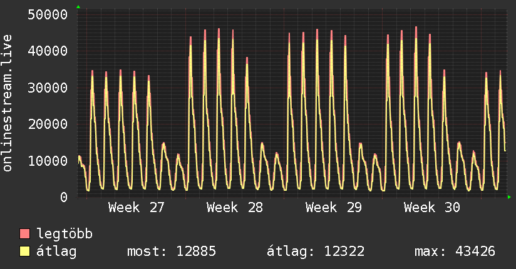Click the green arrow at x-axis end
The width and height of the screenshot is (516, 269).
[x=509, y=197]
